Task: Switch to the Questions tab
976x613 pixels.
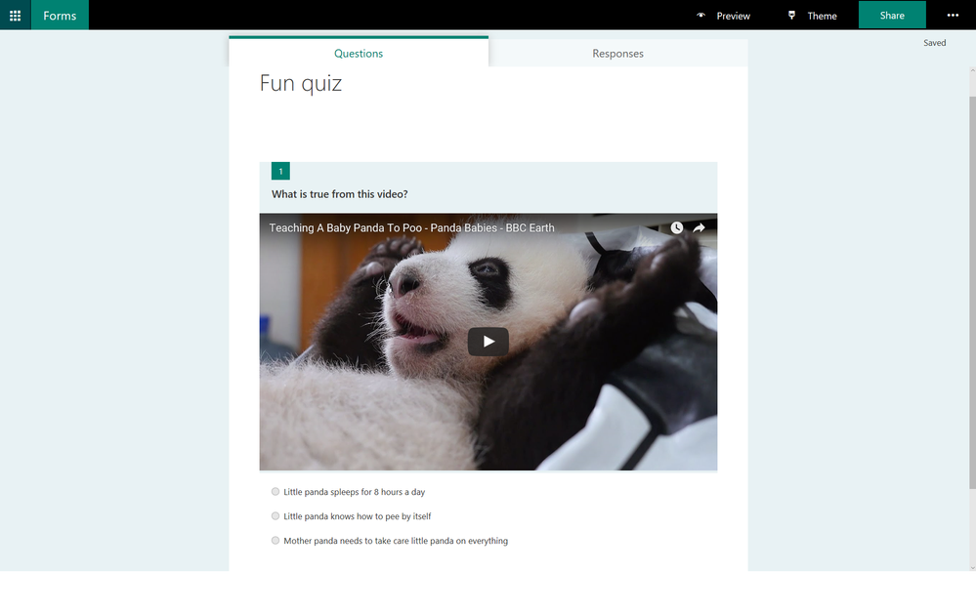Action: 359,54
